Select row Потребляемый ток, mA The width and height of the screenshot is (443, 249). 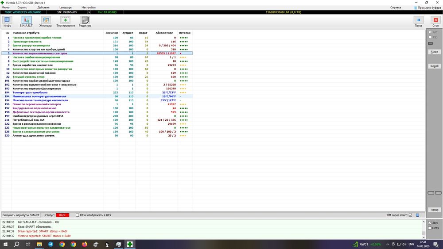pyautogui.click(x=97, y=120)
